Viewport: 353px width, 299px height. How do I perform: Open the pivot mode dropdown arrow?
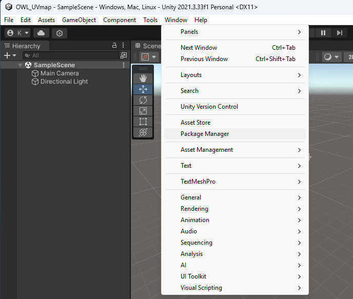click(154, 57)
